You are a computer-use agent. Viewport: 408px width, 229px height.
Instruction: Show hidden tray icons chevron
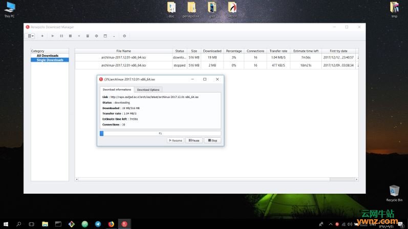coord(331,224)
